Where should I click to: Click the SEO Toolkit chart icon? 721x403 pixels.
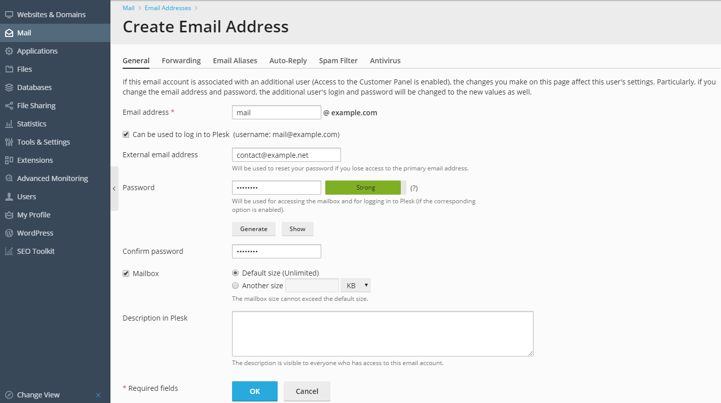pyautogui.click(x=9, y=251)
